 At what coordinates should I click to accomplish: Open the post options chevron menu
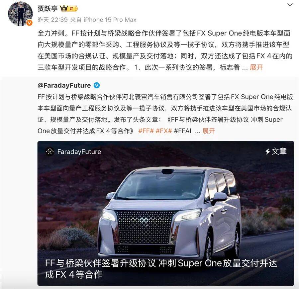[290, 5]
